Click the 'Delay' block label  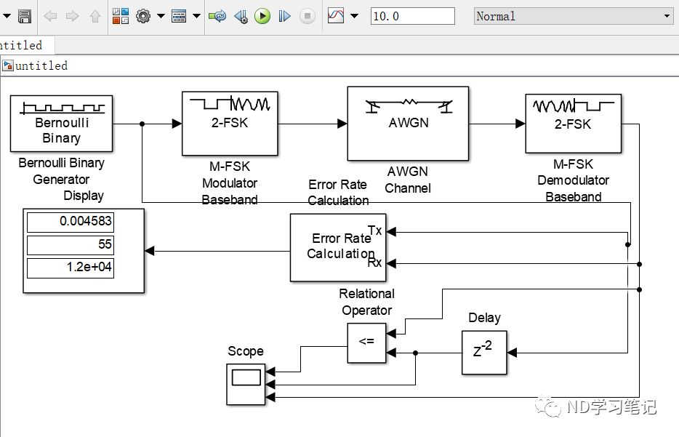[485, 318]
